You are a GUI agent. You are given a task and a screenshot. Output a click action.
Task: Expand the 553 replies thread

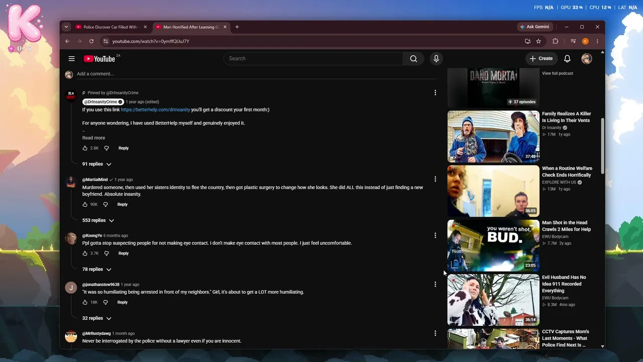[x=98, y=221]
